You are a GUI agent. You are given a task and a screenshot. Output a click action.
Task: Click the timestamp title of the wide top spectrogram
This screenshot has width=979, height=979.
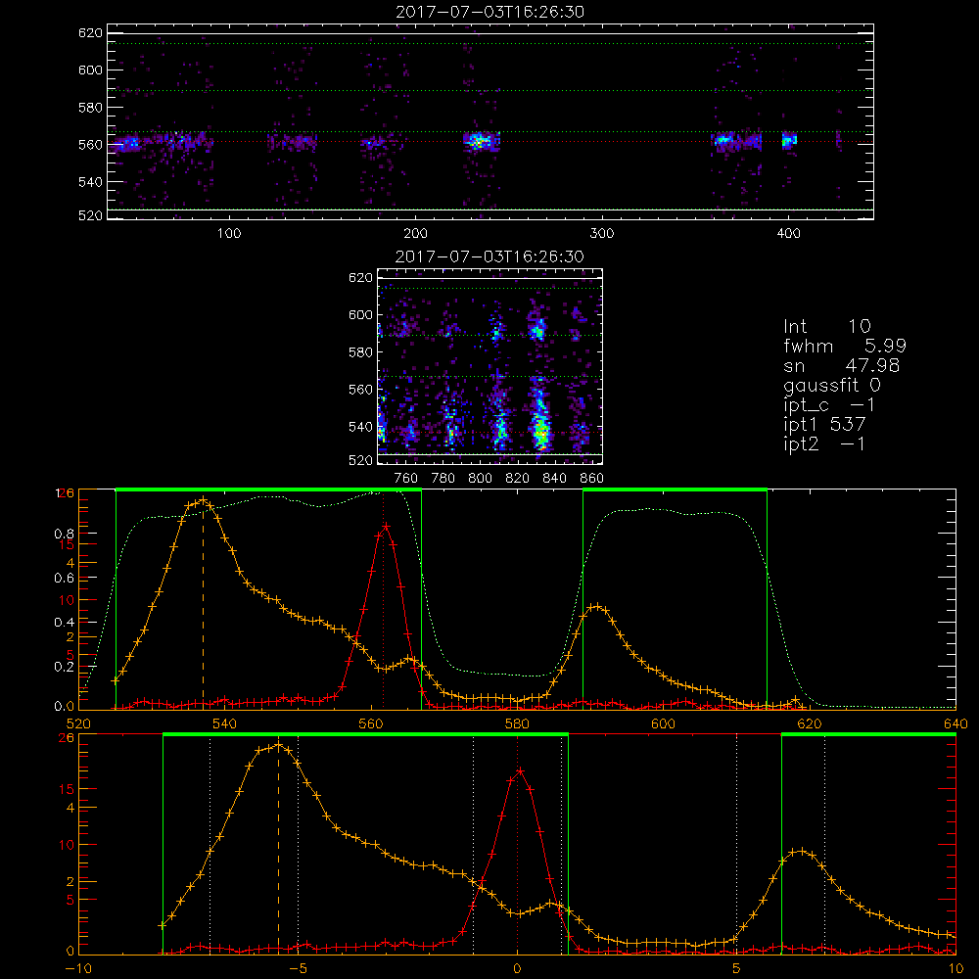click(490, 12)
